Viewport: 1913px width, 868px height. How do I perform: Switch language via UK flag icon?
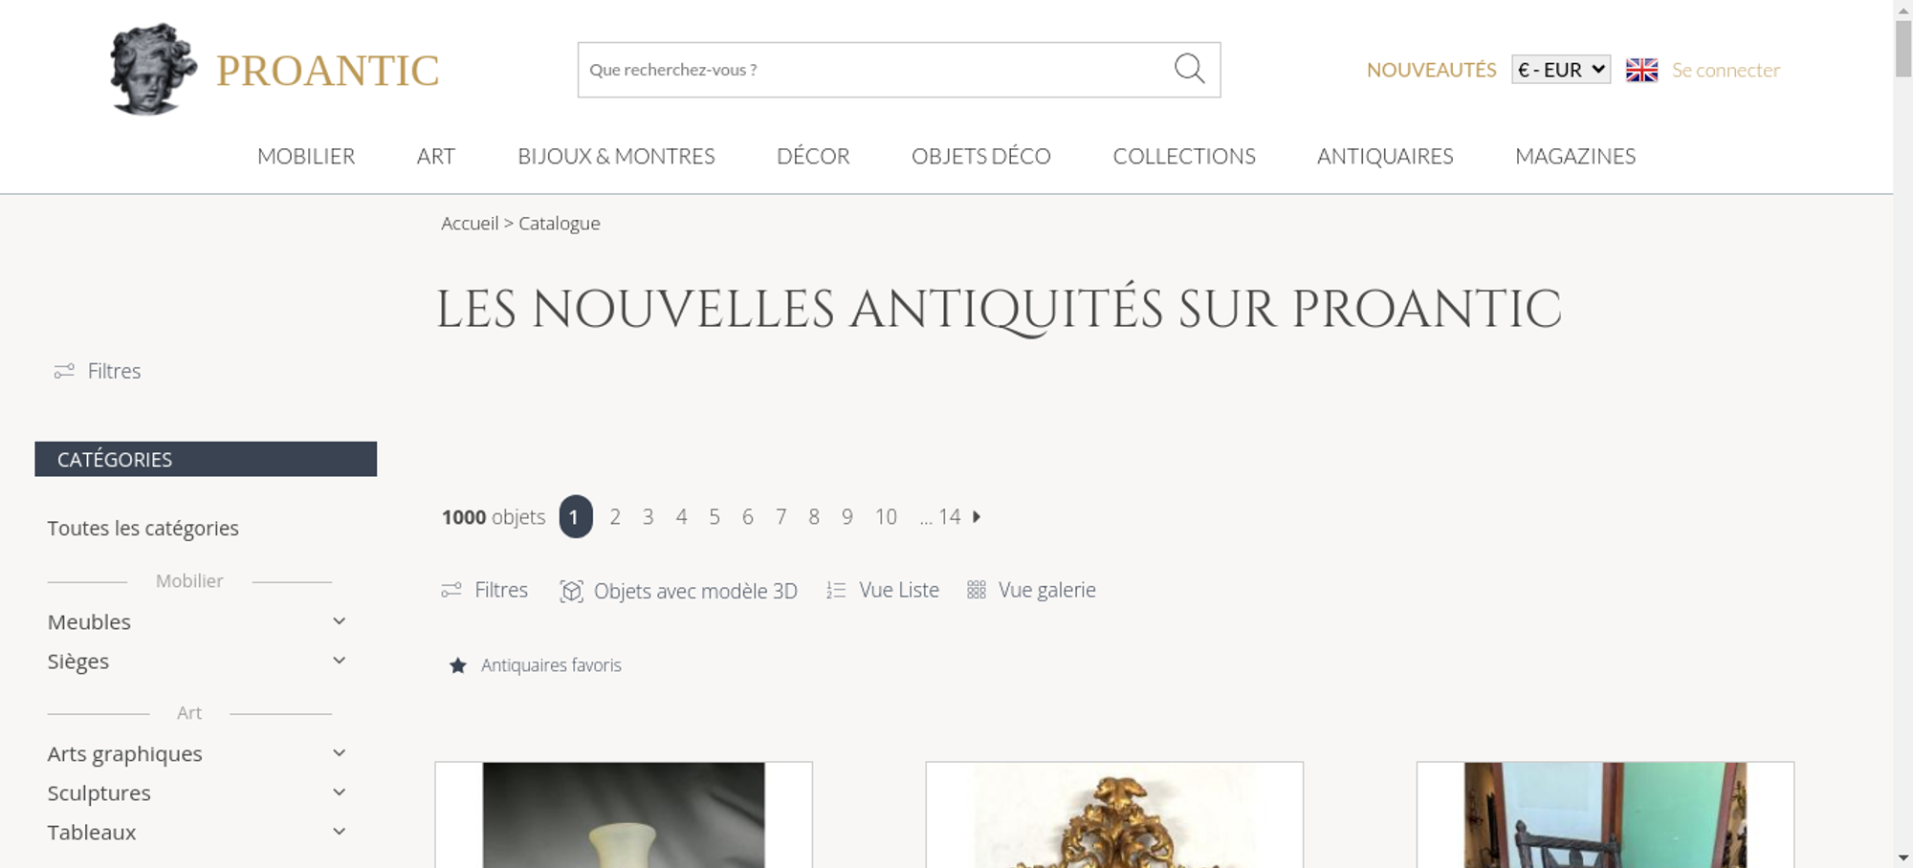tap(1641, 70)
